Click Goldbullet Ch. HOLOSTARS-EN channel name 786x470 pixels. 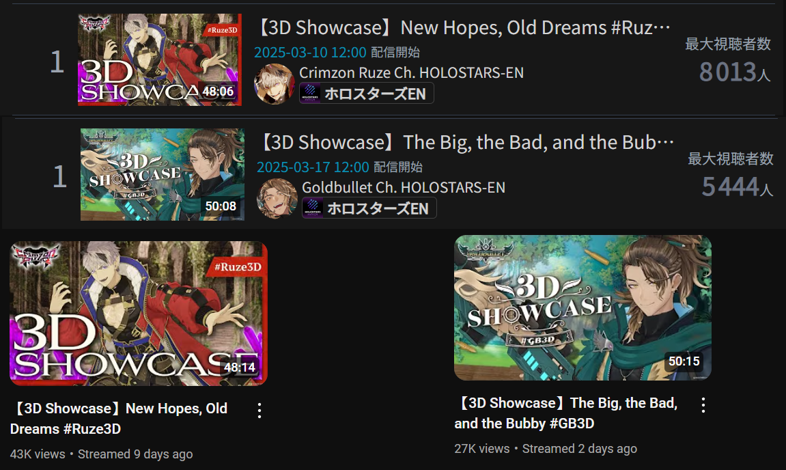click(404, 188)
